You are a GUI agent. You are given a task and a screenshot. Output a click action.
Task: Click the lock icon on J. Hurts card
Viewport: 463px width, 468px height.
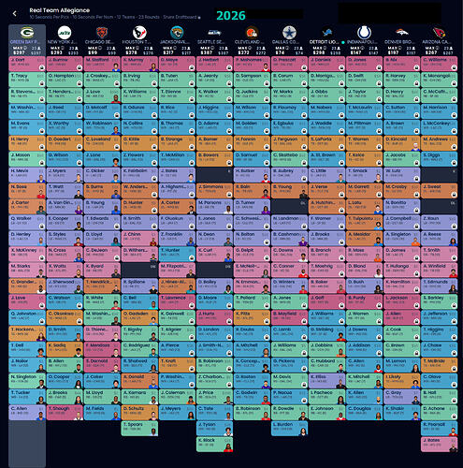click(x=229, y=321)
